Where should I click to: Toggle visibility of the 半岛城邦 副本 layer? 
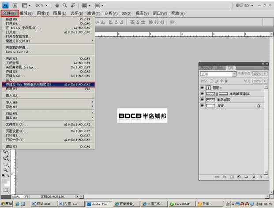202,94
